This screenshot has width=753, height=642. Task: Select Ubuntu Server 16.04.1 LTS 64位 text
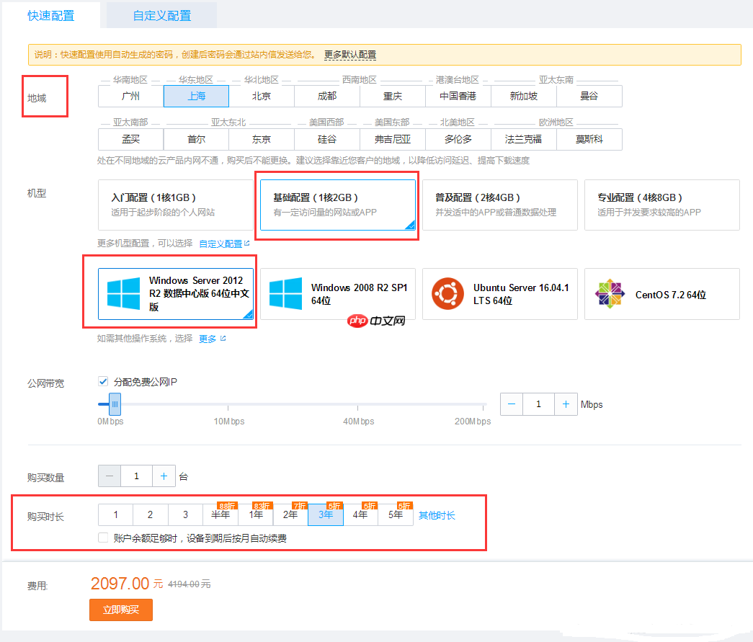[x=521, y=294]
